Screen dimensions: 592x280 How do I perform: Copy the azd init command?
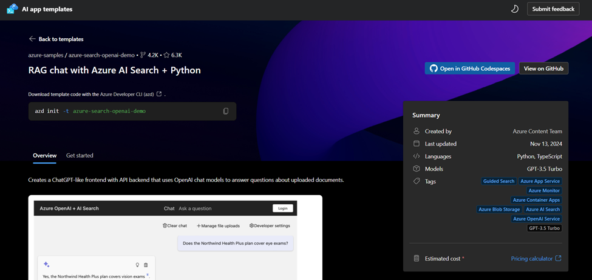(x=225, y=111)
